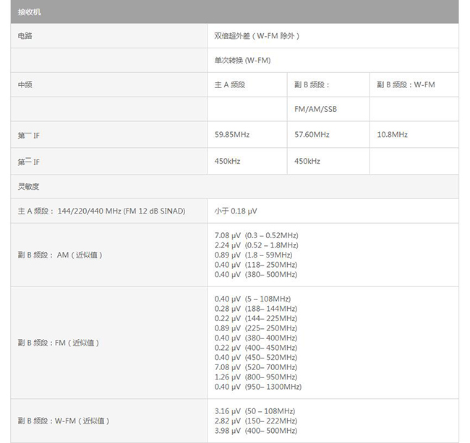Image resolution: width=470 pixels, height=443 pixels.
Task: Select the 主 A 频段 column header
Action: tap(230, 85)
